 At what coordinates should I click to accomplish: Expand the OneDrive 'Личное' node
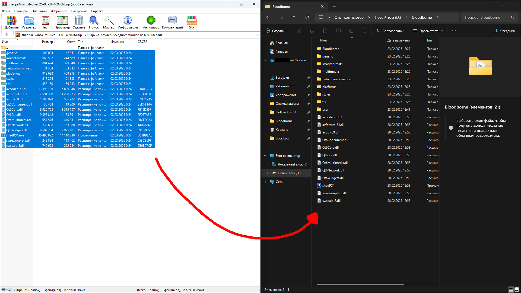coord(265,60)
